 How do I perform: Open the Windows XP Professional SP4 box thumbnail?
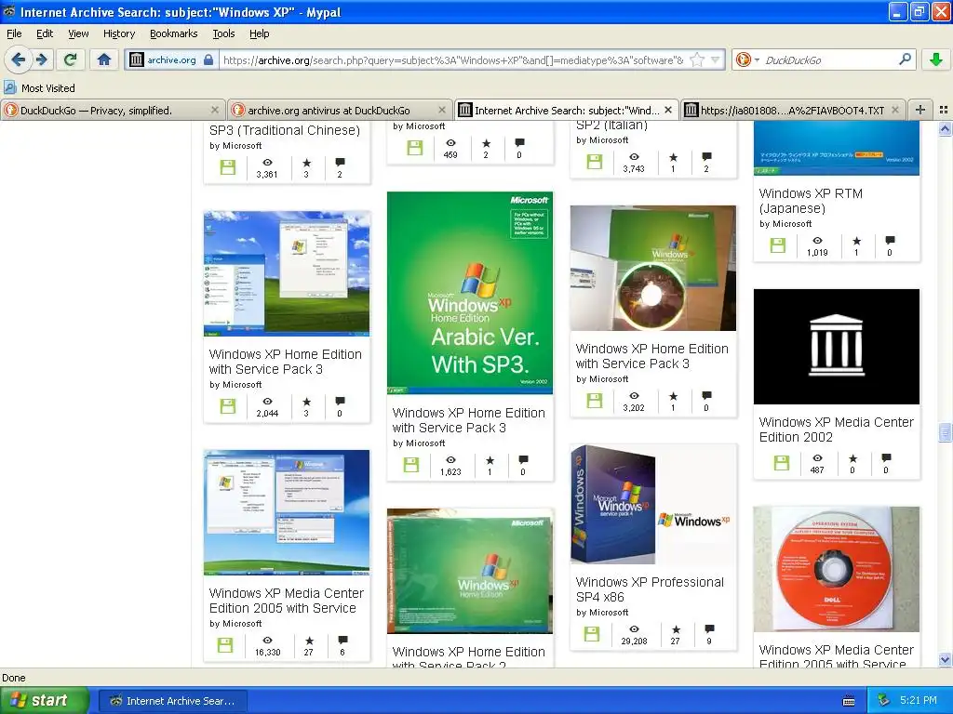652,505
